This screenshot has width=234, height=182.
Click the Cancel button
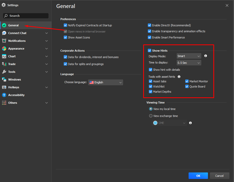(220, 176)
